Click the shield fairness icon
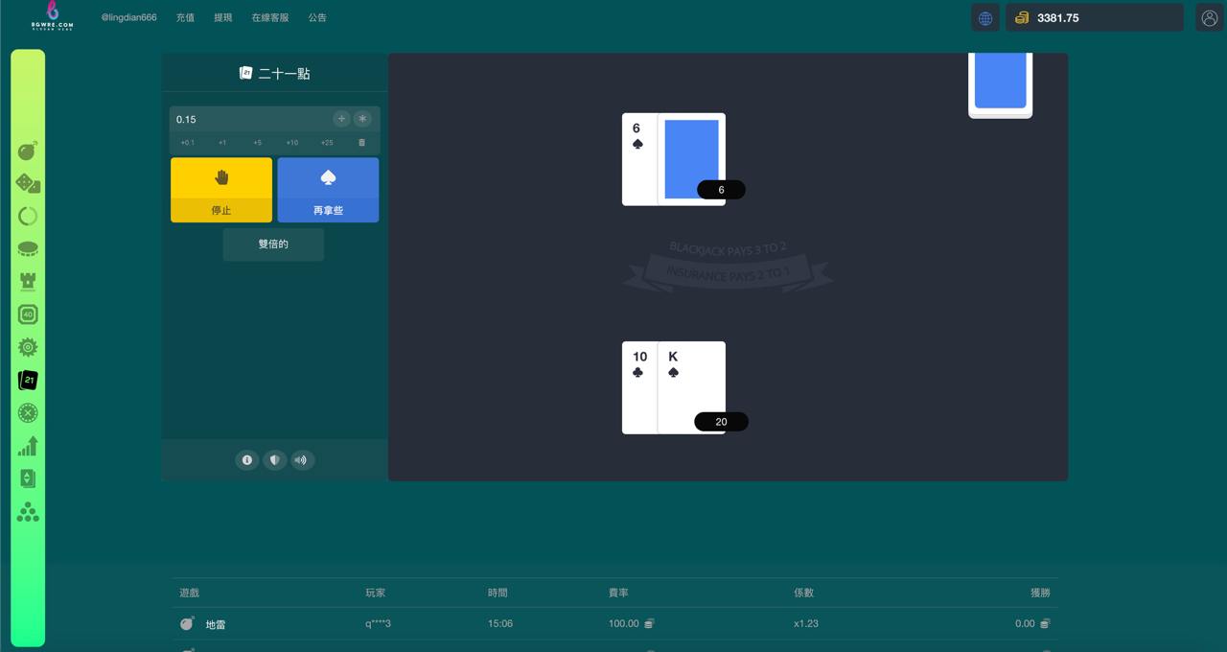The image size is (1227, 652). (x=274, y=460)
